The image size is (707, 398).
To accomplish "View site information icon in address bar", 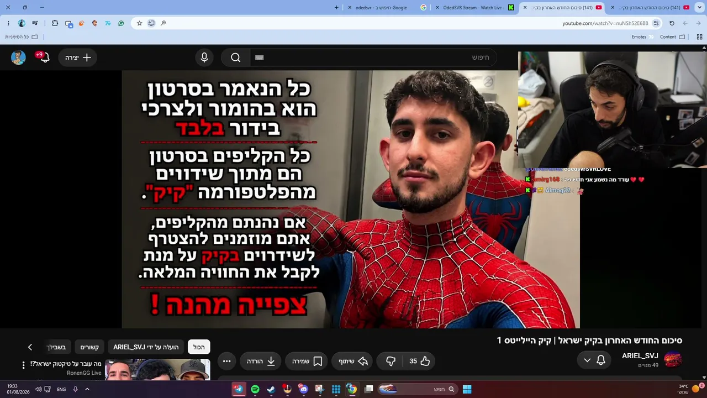I will pos(656,23).
